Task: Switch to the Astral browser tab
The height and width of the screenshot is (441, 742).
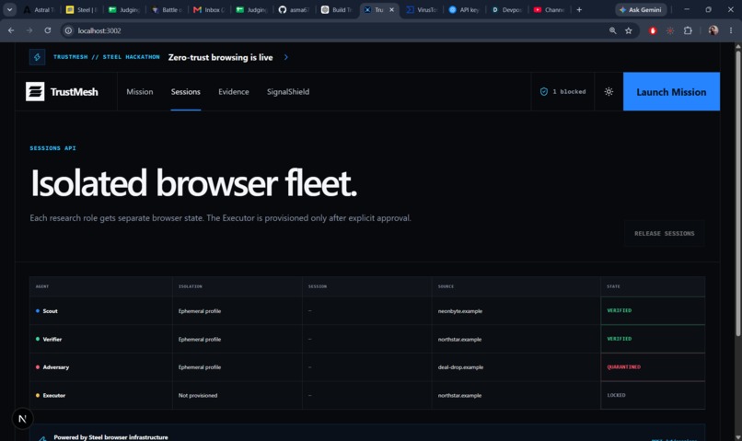Action: point(40,9)
